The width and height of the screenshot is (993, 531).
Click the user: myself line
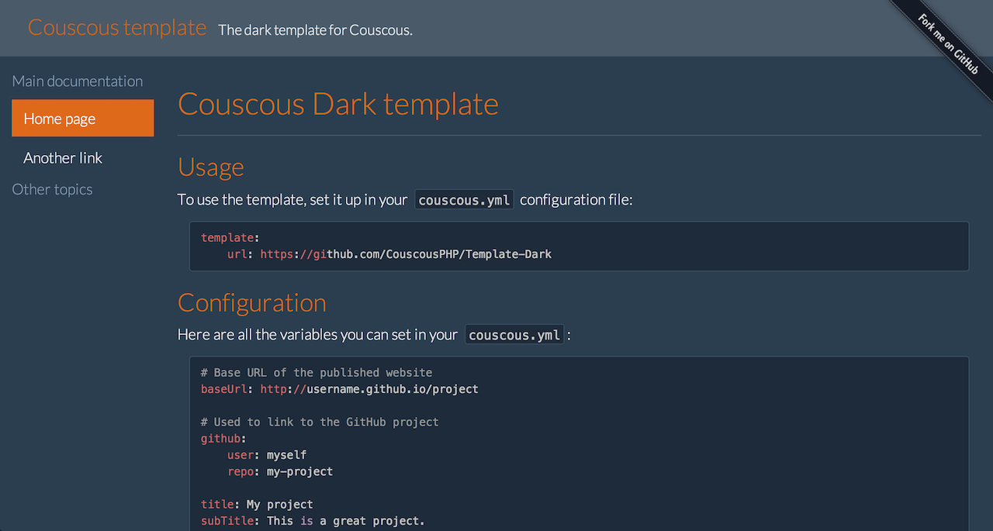coord(267,455)
